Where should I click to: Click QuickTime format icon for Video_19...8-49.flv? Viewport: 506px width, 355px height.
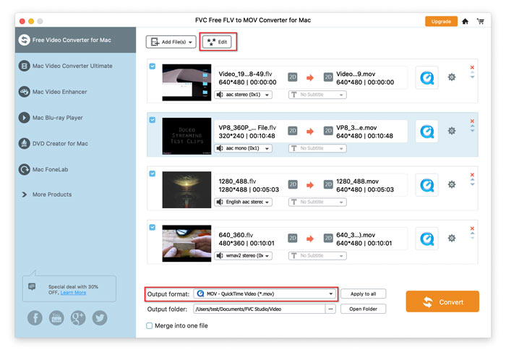tap(426, 78)
